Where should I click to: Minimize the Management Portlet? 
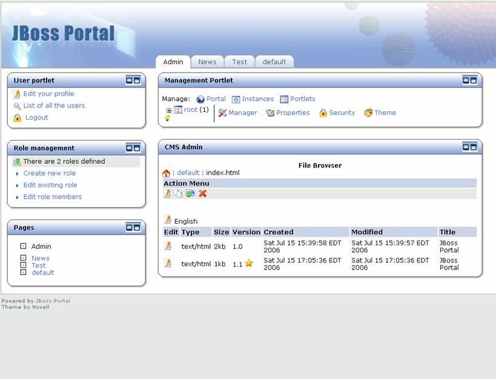(x=466, y=80)
